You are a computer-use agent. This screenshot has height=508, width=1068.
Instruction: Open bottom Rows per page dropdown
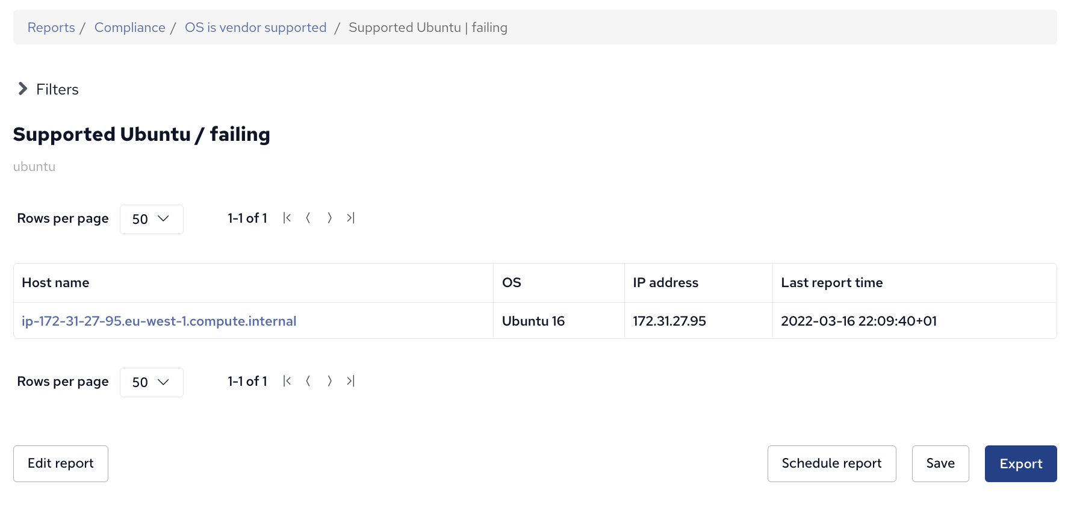(152, 382)
